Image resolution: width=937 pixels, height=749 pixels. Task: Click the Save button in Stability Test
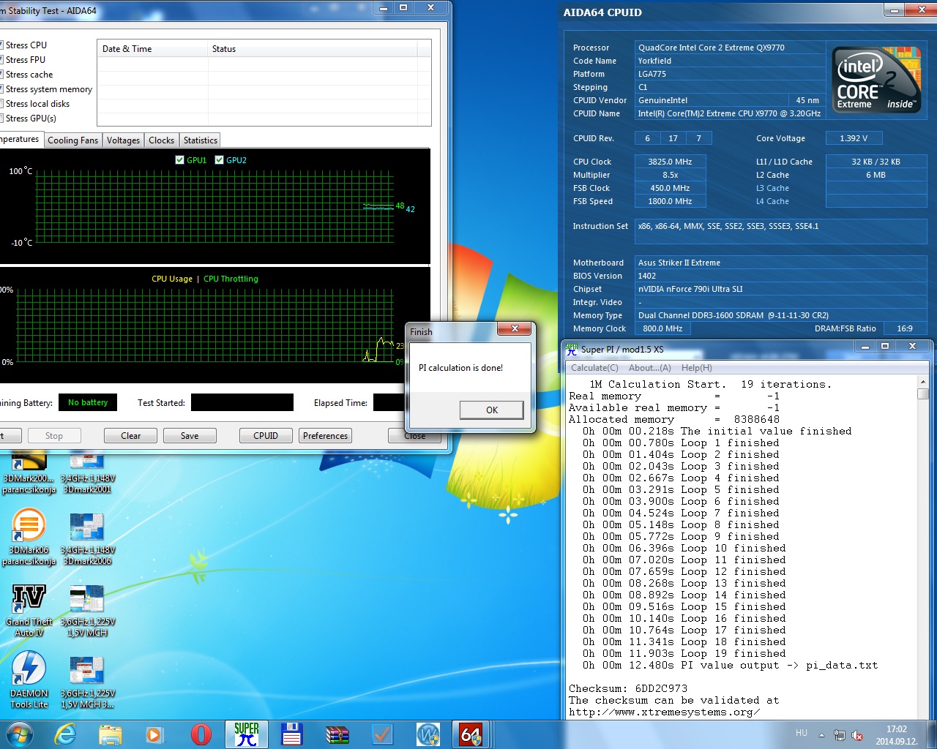coord(190,436)
